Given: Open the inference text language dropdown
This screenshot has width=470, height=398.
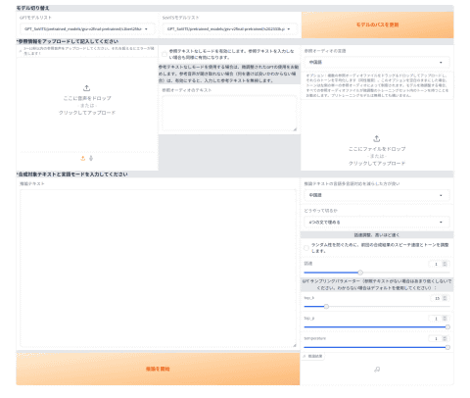Looking at the screenshot, I should tap(377, 195).
